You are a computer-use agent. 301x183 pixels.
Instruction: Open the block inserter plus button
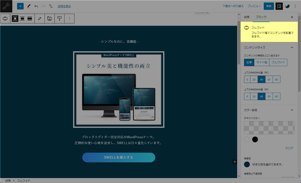(x=20, y=6)
